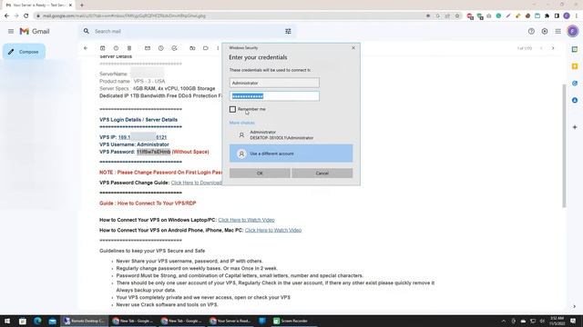Click the Administrator username field

pos(274,83)
